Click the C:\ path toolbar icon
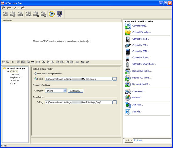The height and width of the screenshot is (148, 173). pos(13,62)
